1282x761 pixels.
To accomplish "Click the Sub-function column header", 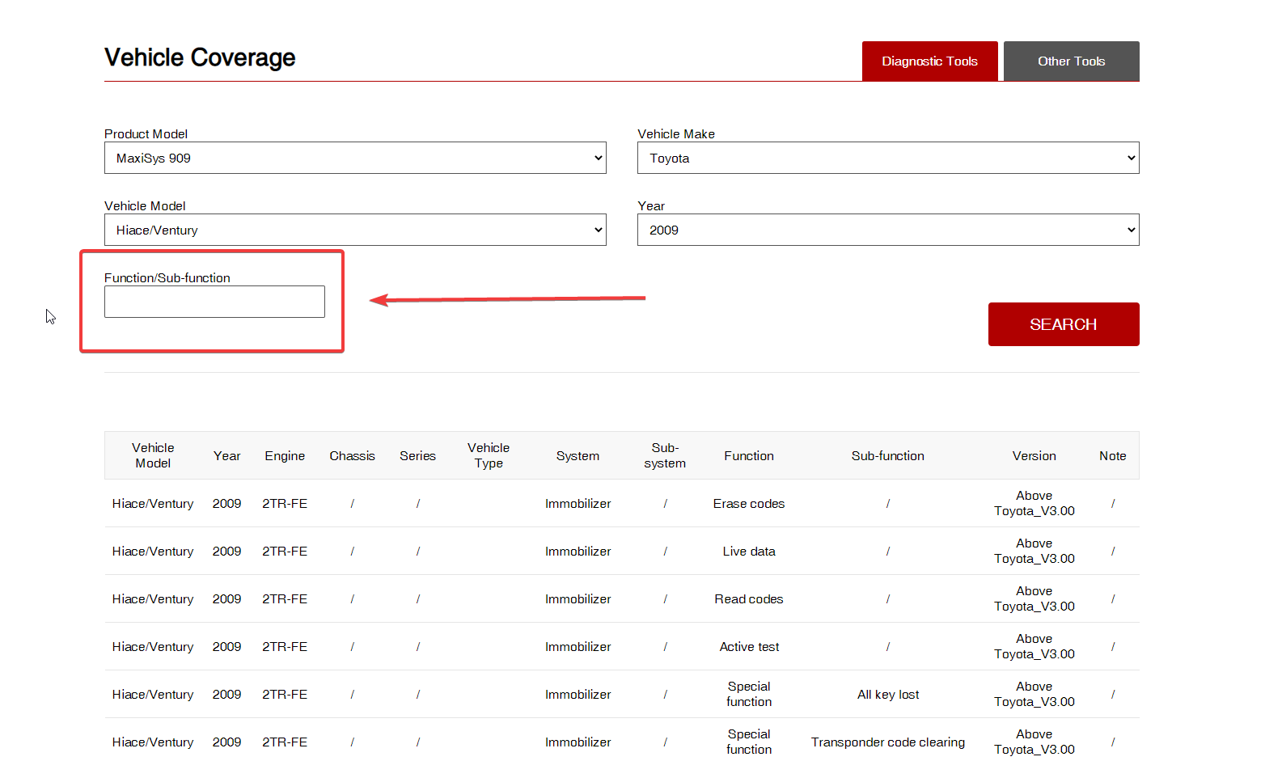I will [x=887, y=456].
